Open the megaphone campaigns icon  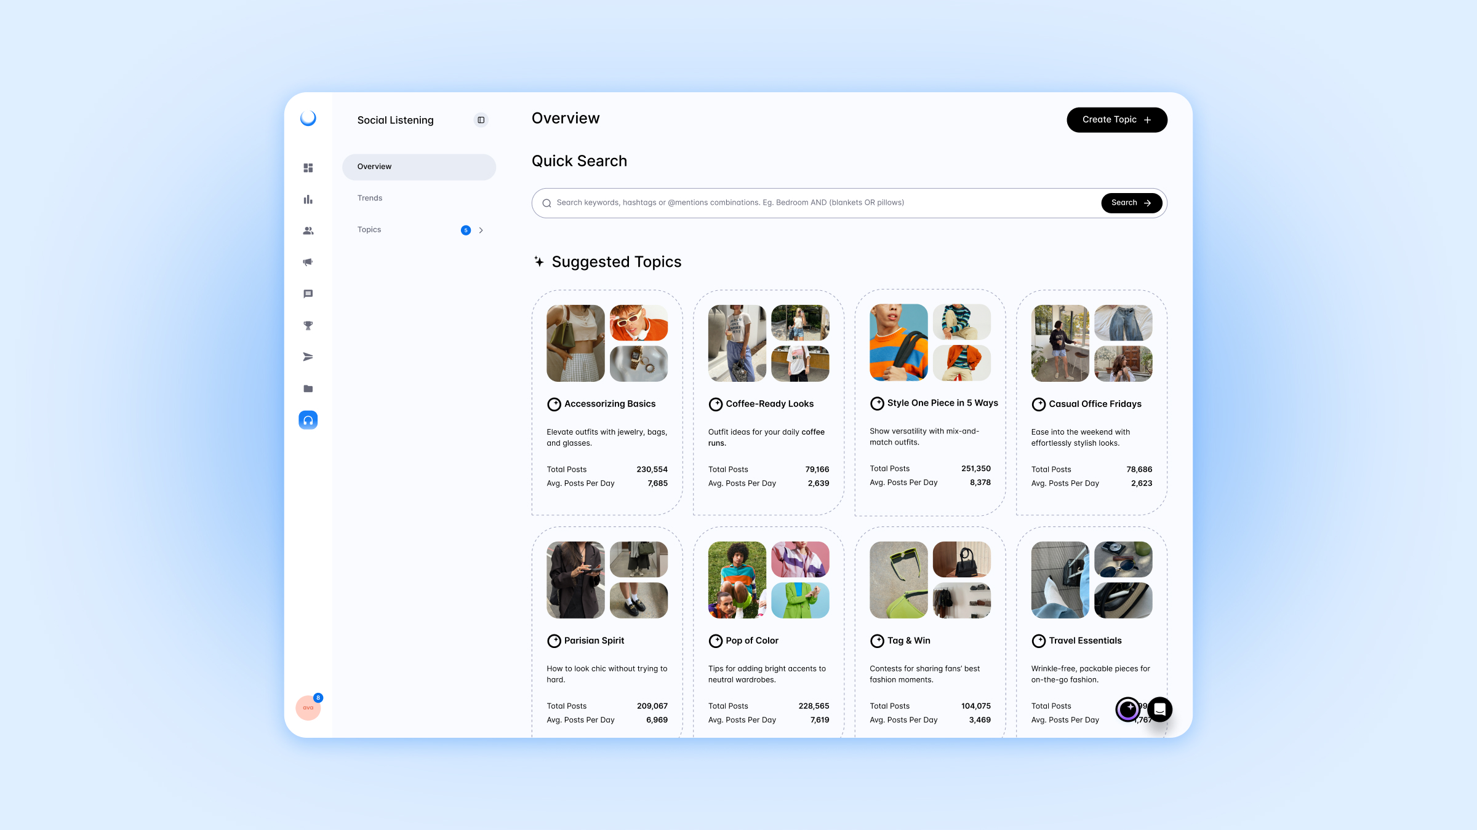coord(308,263)
